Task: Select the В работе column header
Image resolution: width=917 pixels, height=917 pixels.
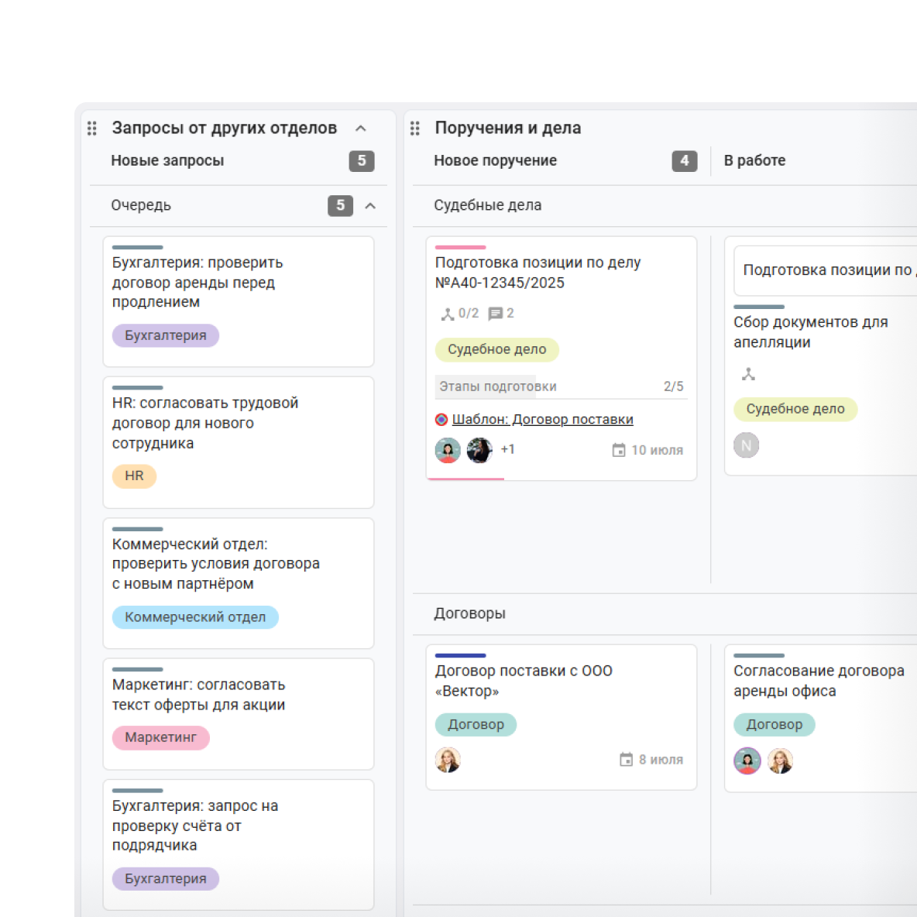Action: (x=754, y=160)
